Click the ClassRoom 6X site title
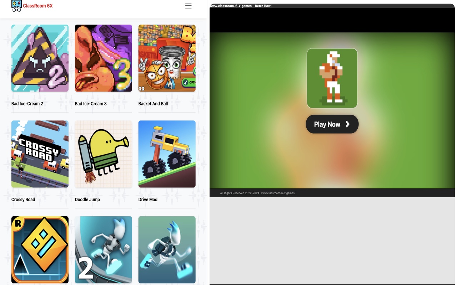Screen dimensions: 457x285 point(38,6)
